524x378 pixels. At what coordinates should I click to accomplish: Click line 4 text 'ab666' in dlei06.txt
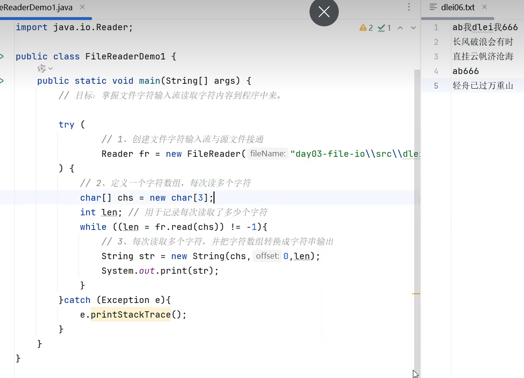[466, 71]
